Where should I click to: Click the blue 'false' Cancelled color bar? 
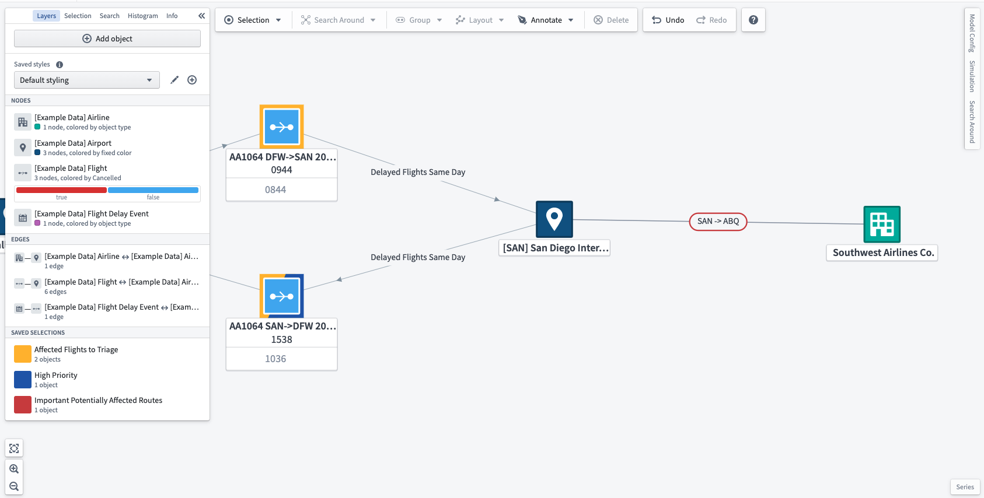pyautogui.click(x=153, y=190)
